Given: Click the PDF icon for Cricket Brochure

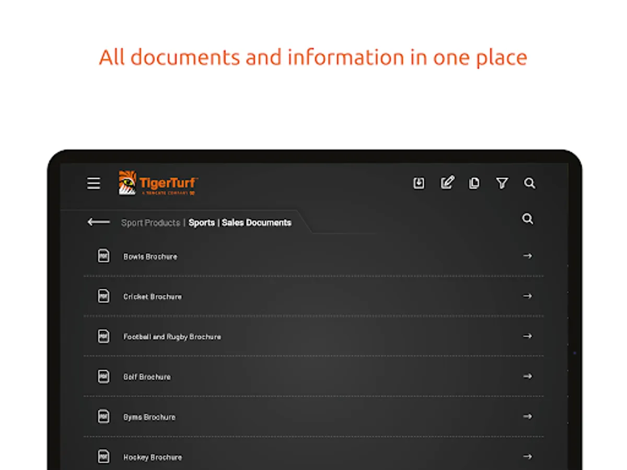Looking at the screenshot, I should [104, 296].
